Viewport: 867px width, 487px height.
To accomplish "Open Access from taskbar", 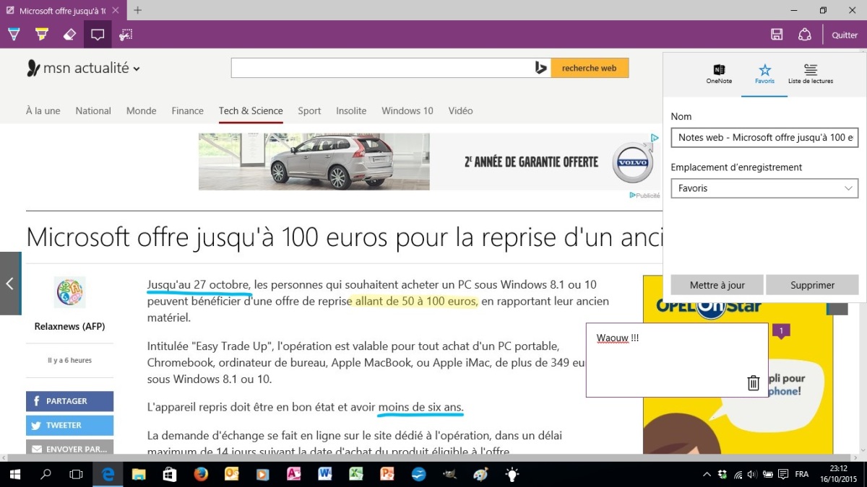I will (x=294, y=474).
